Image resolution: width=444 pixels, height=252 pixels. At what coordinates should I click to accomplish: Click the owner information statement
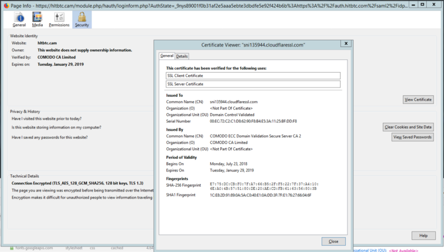click(85, 50)
